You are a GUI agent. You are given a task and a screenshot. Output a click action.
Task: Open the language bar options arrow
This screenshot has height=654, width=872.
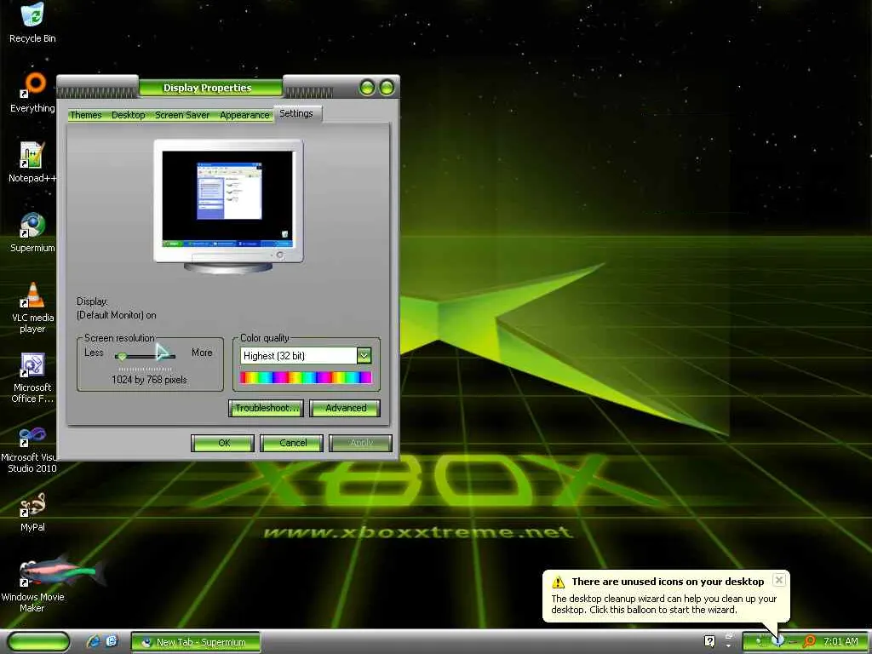point(729,645)
